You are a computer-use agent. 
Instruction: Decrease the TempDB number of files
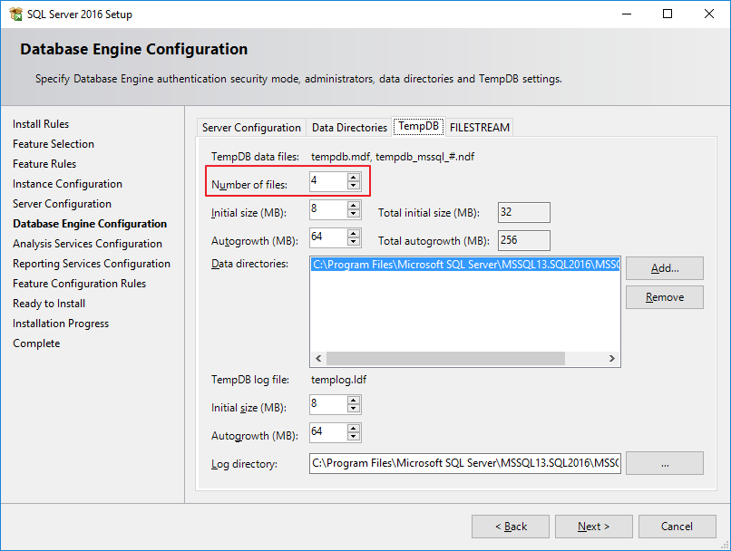coord(354,186)
